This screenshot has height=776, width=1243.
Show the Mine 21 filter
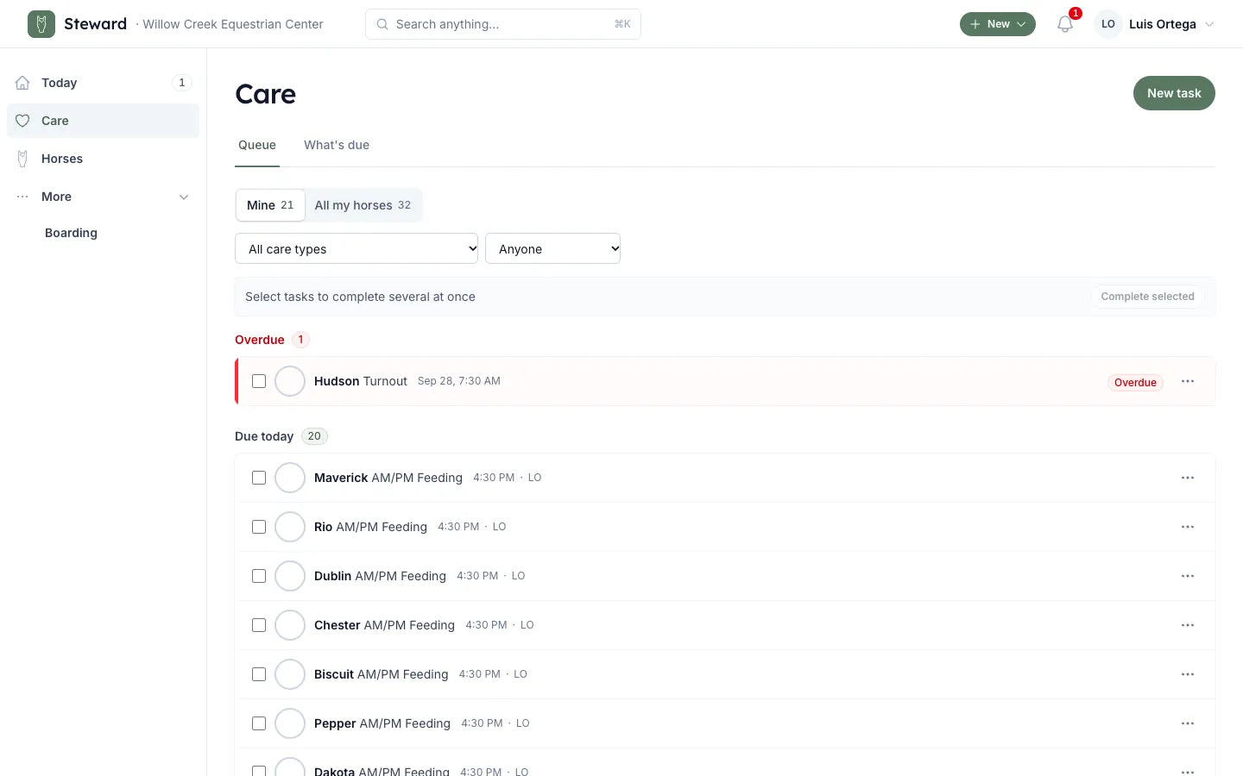tap(270, 205)
